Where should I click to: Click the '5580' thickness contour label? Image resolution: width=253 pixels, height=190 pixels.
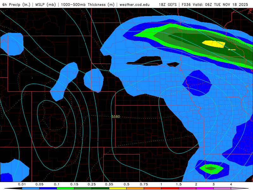pos(116,117)
